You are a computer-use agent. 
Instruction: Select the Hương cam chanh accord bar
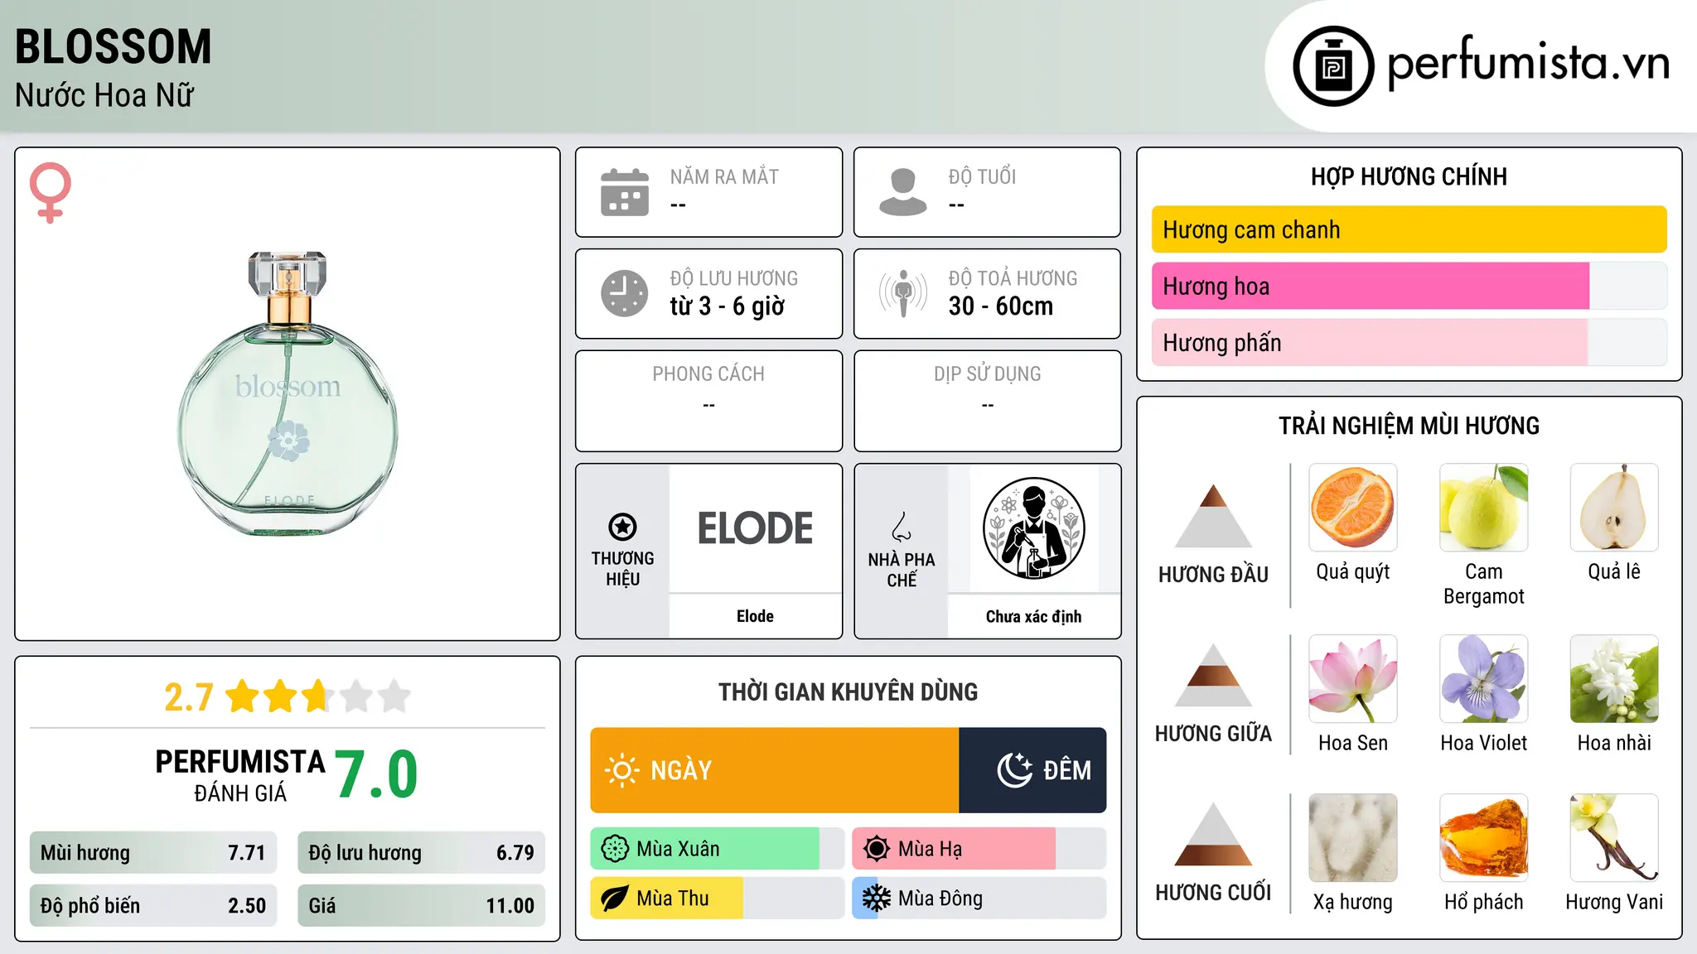[x=1409, y=229]
